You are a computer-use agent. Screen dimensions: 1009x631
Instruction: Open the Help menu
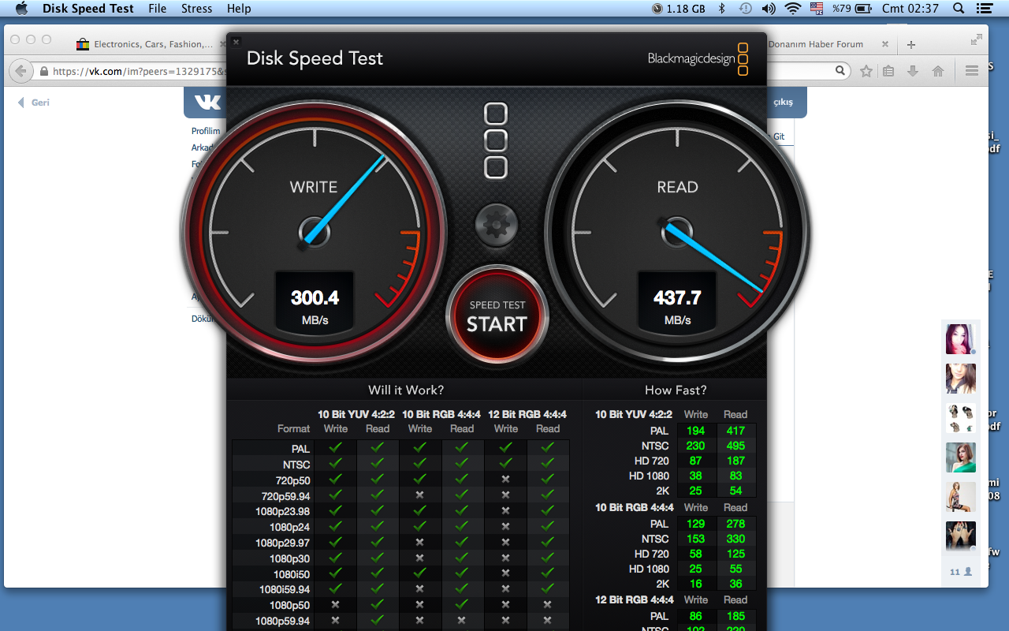click(x=239, y=9)
